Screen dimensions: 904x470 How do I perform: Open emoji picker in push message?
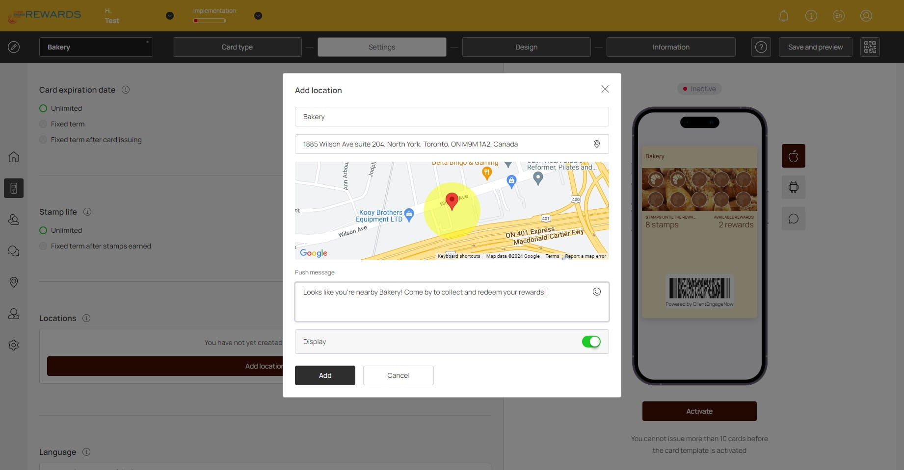(x=597, y=292)
